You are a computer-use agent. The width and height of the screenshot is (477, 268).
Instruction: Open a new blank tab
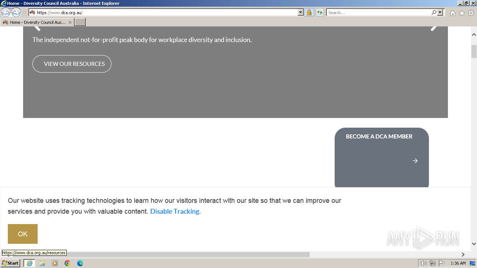(80, 22)
